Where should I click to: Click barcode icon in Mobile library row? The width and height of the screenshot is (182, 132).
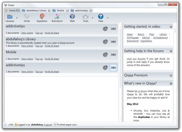(113, 55)
